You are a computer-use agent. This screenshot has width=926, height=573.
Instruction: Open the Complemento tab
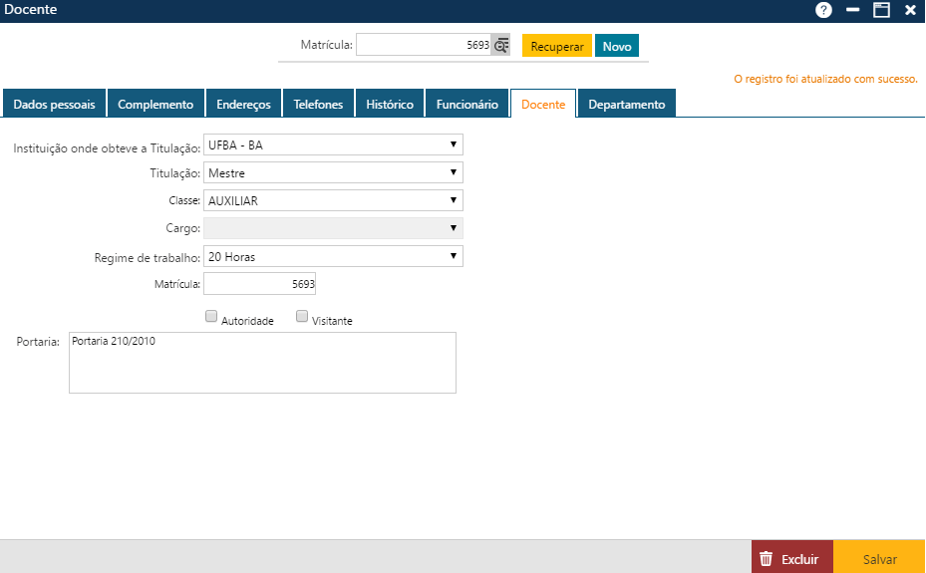[155, 104]
